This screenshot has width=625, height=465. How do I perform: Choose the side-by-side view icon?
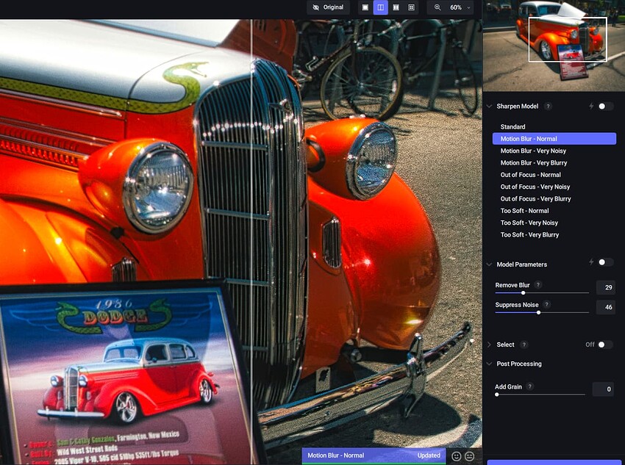[x=396, y=7]
